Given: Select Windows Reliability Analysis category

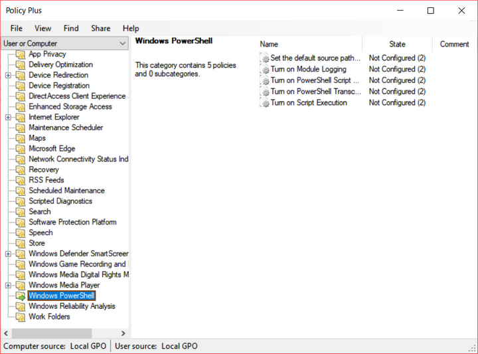Looking at the screenshot, I should pos(72,306).
